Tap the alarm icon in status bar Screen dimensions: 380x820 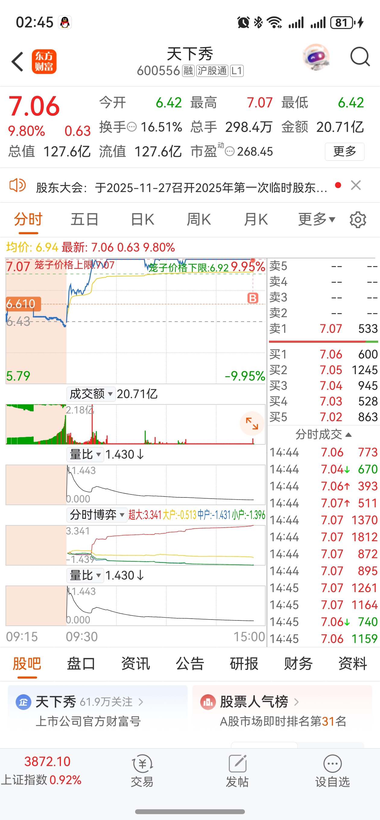coord(243,22)
